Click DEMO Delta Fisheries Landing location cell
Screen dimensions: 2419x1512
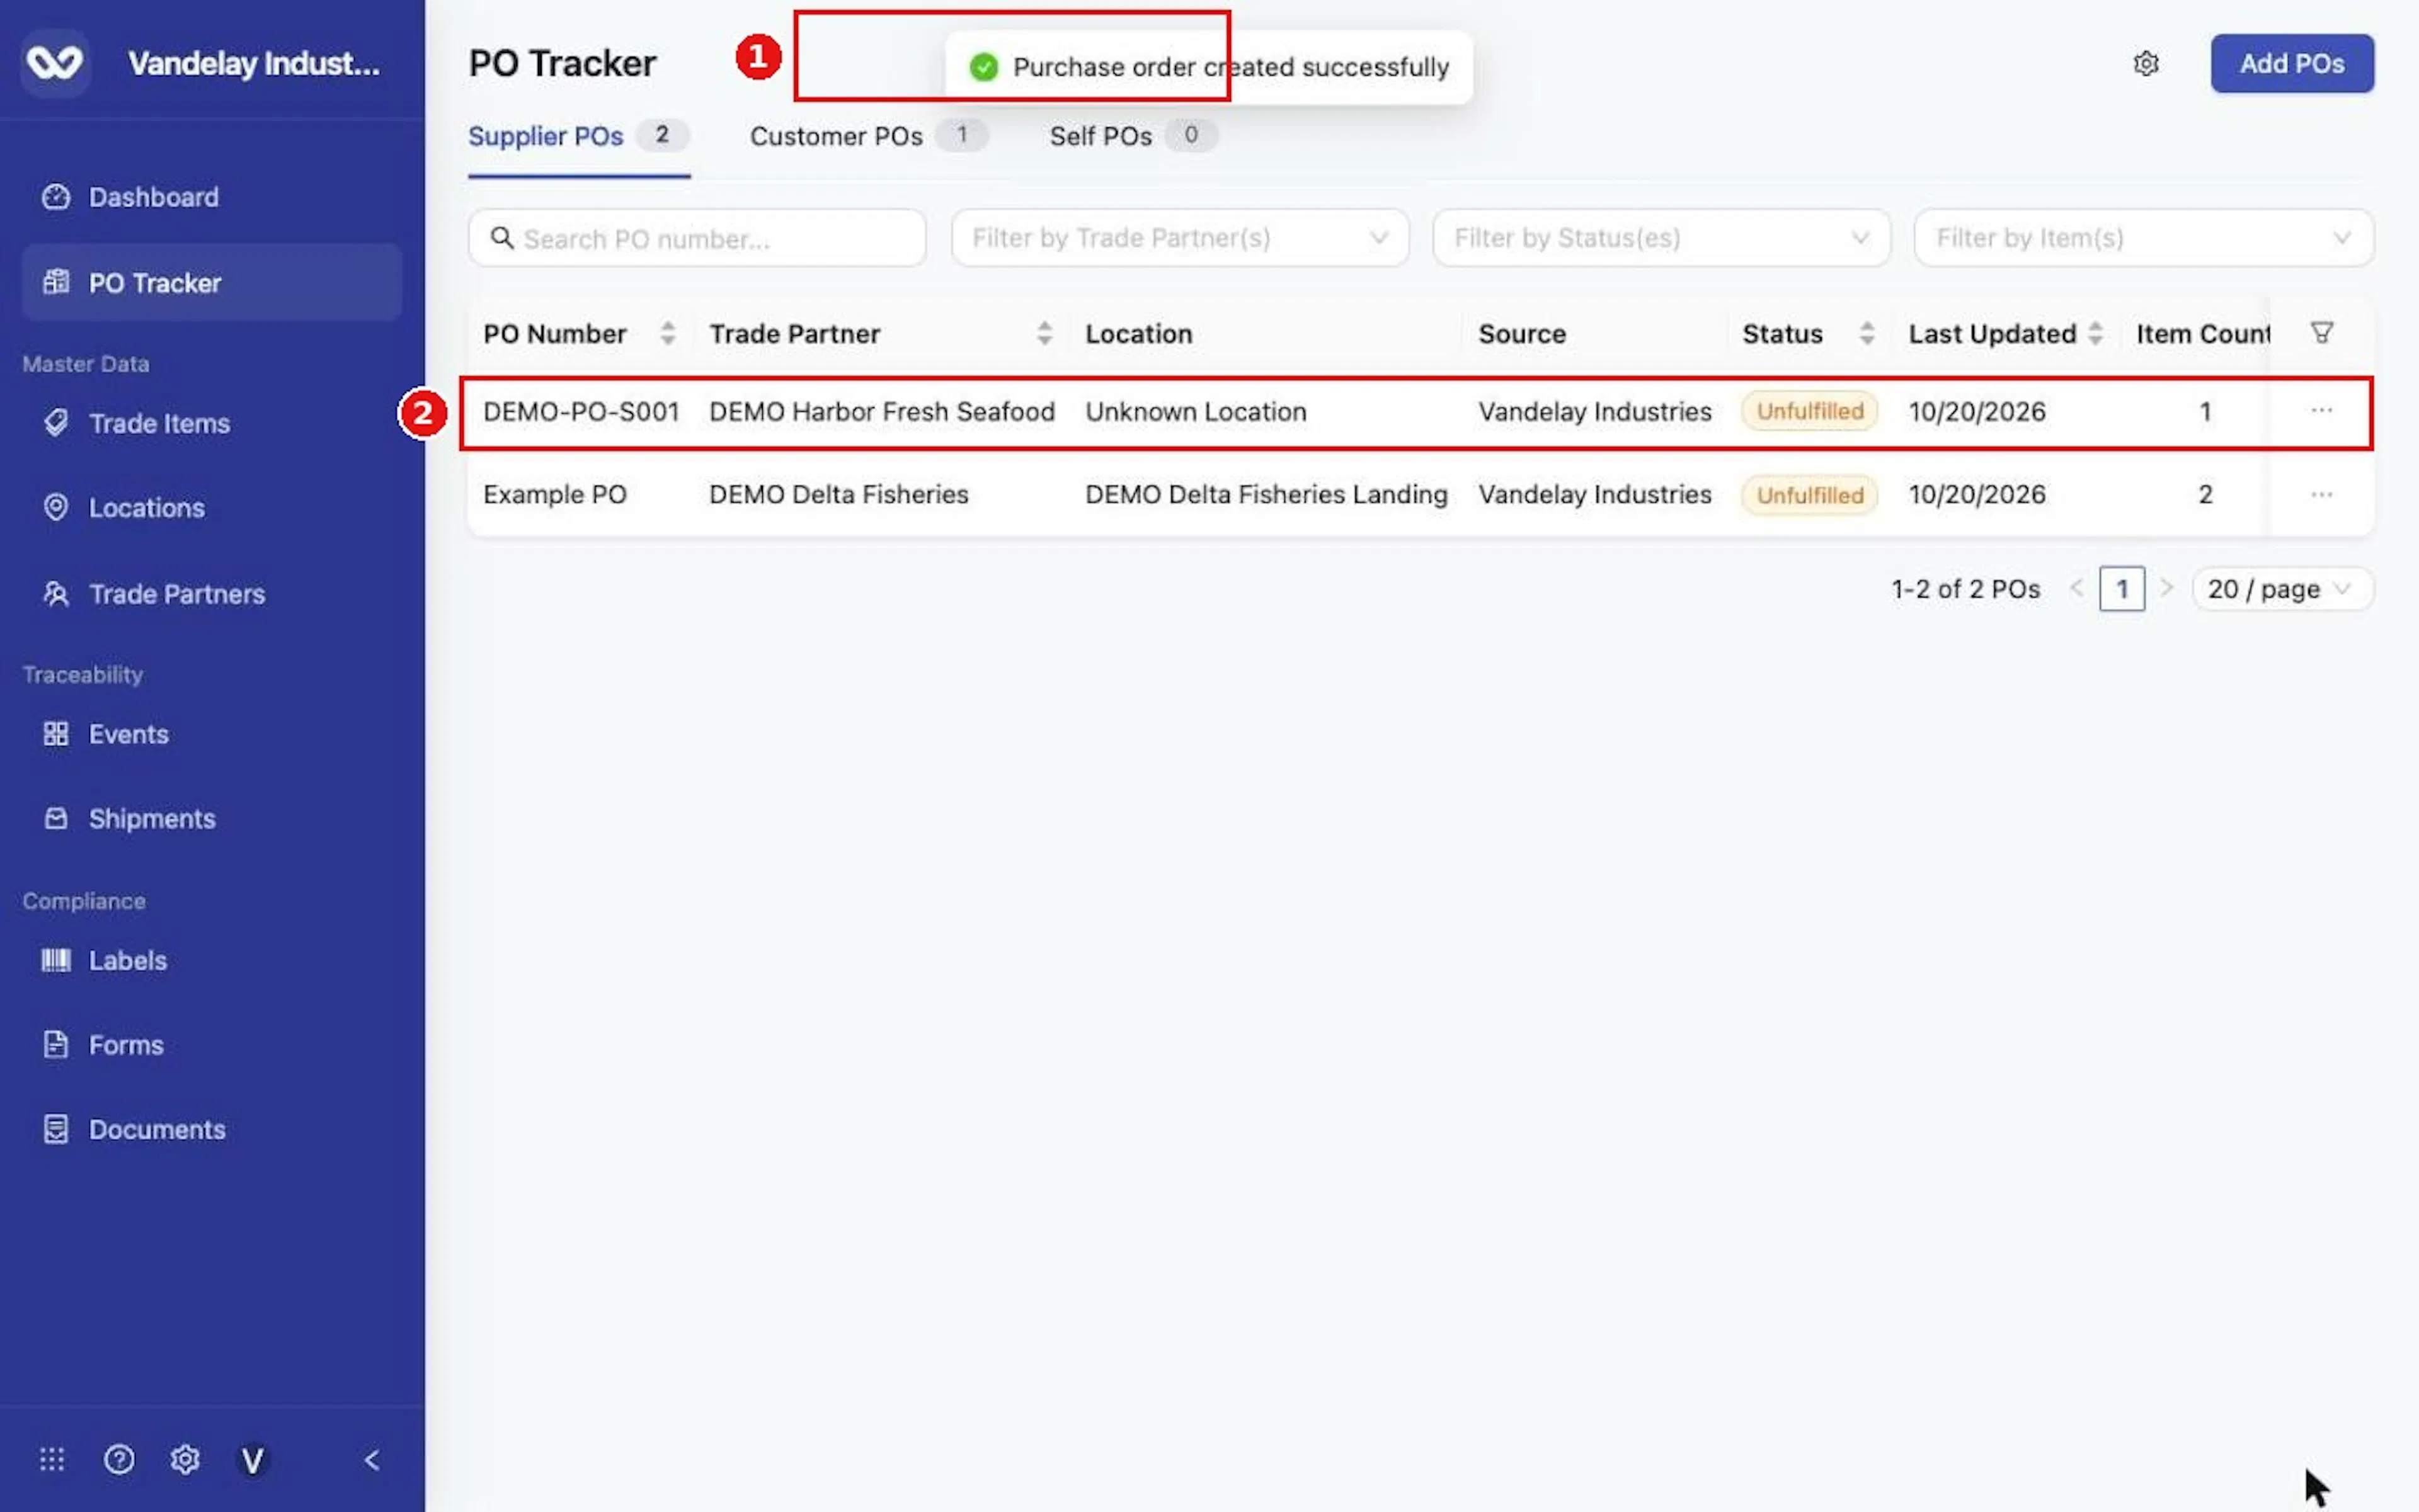[1266, 495]
